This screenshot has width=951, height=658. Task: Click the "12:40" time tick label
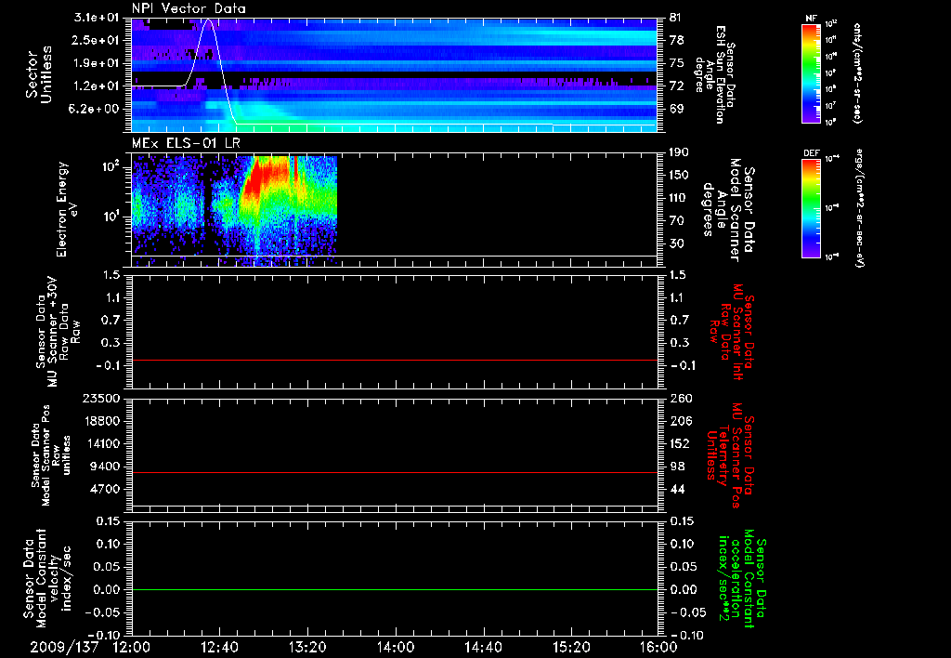click(x=219, y=647)
